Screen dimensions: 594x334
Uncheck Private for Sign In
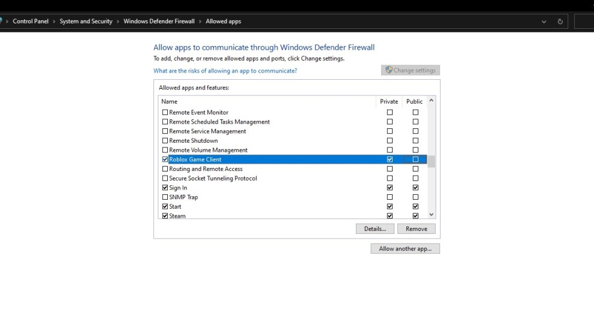click(390, 188)
